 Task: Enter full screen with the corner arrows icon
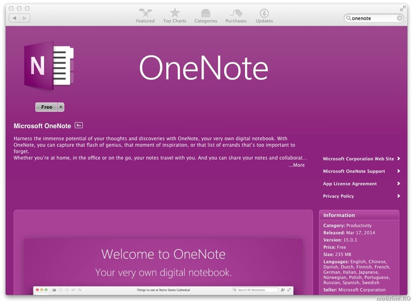tap(403, 8)
